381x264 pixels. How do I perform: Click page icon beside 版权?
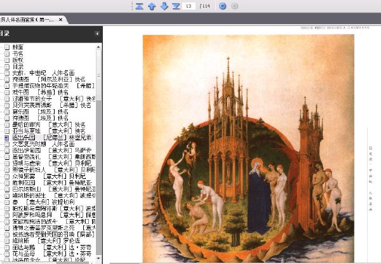tap(7, 60)
